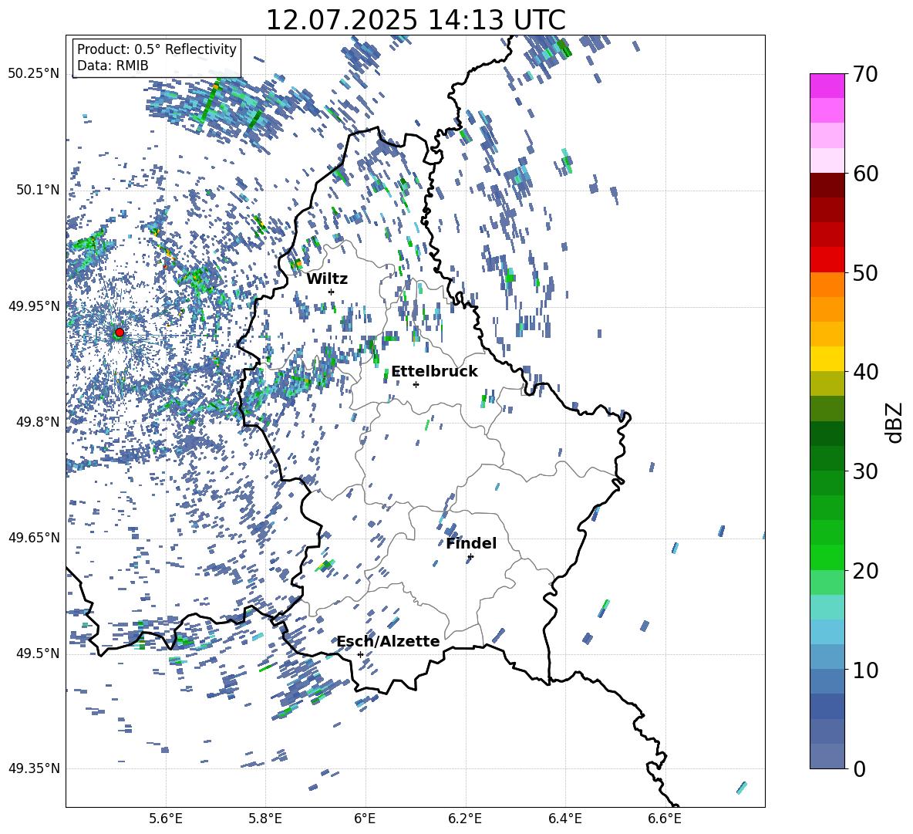Click the 6.4°E longitude label
Viewport: 913px width, 834px height.
pyautogui.click(x=564, y=819)
